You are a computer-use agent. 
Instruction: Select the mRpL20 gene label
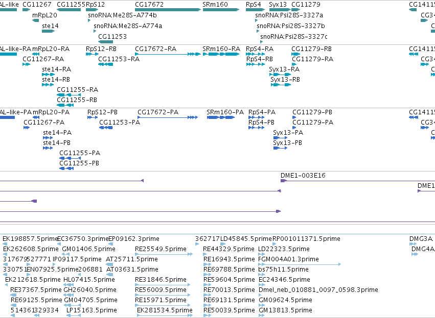click(x=44, y=15)
